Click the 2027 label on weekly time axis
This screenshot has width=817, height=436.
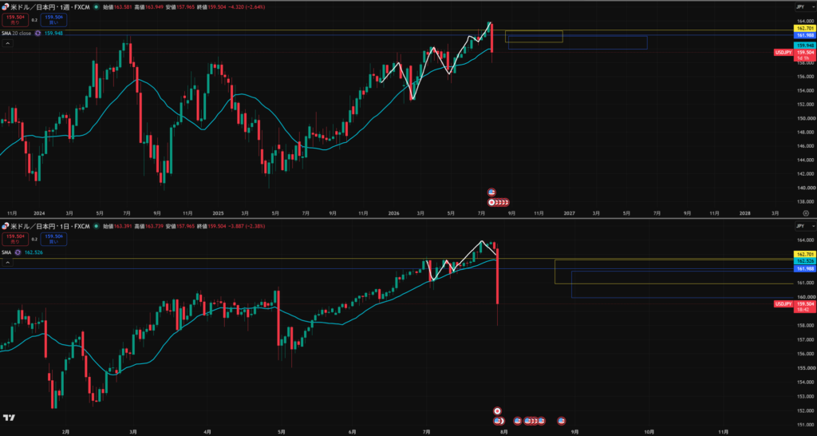click(x=569, y=212)
